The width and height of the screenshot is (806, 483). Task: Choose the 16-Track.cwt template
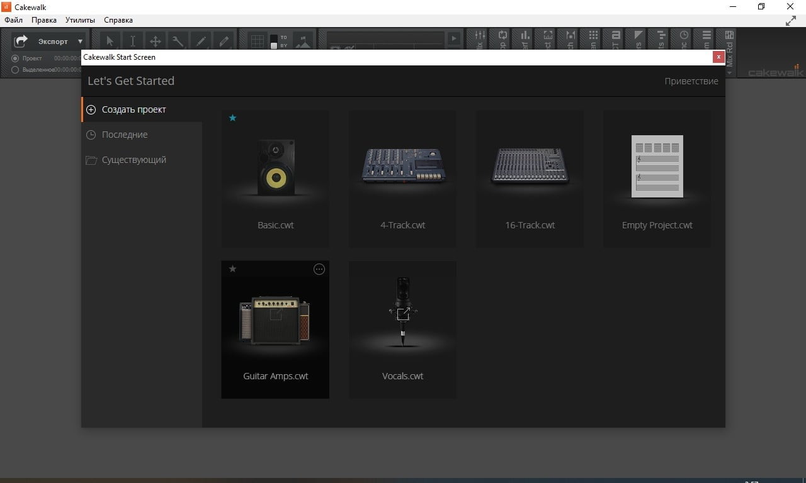(x=530, y=179)
